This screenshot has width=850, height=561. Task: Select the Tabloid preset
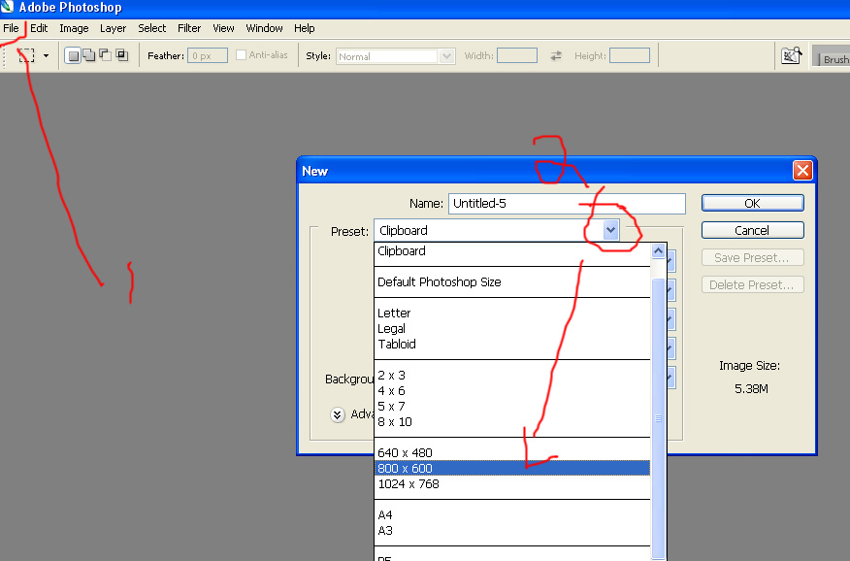(512, 345)
